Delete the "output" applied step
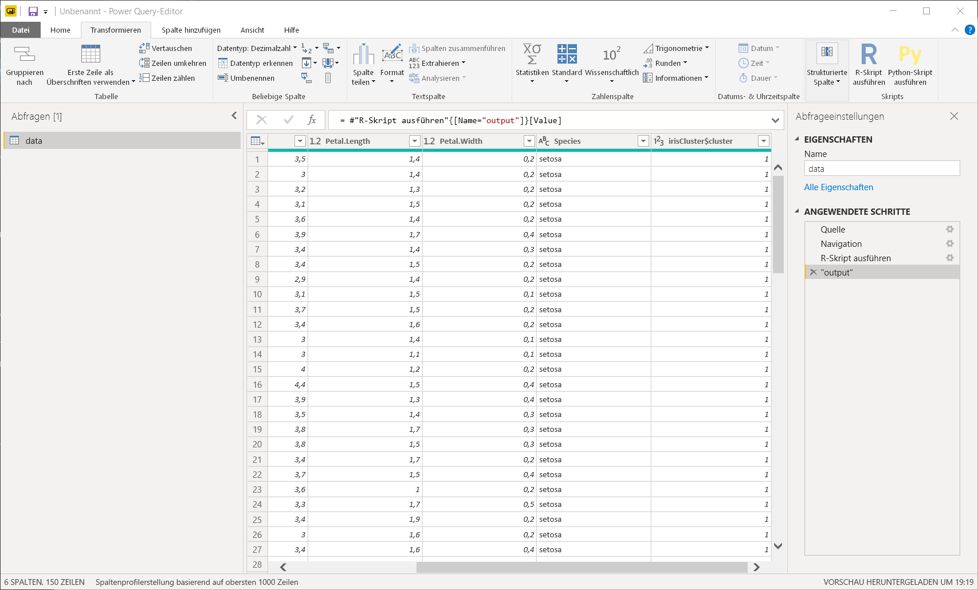Viewport: 978px width, 590px height. pos(813,272)
